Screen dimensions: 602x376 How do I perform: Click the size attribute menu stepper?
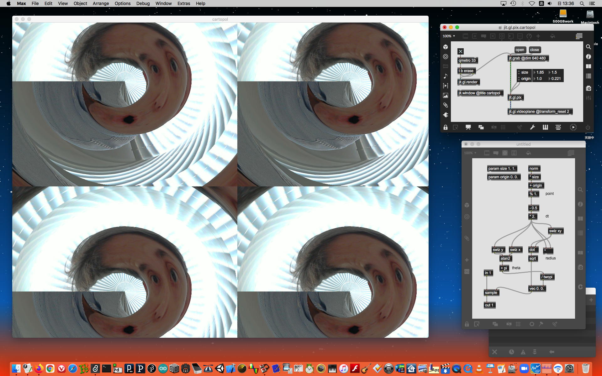pos(519,72)
